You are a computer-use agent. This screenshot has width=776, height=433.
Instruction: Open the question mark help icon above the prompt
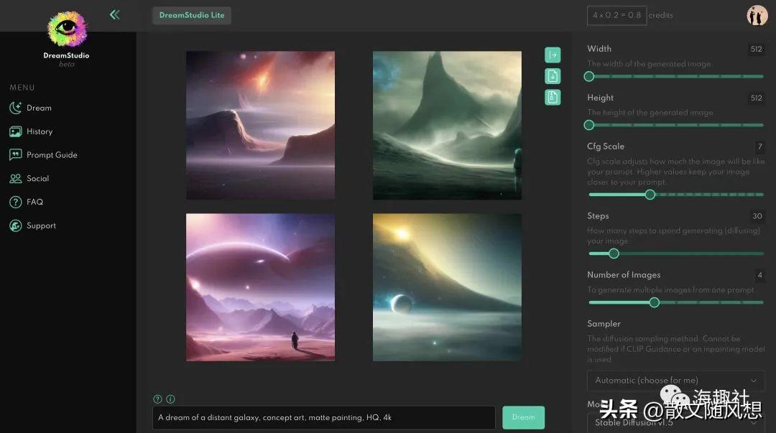tap(157, 399)
